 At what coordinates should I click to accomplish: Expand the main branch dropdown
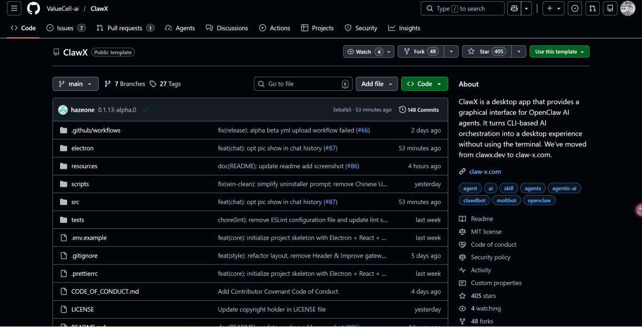pos(75,84)
